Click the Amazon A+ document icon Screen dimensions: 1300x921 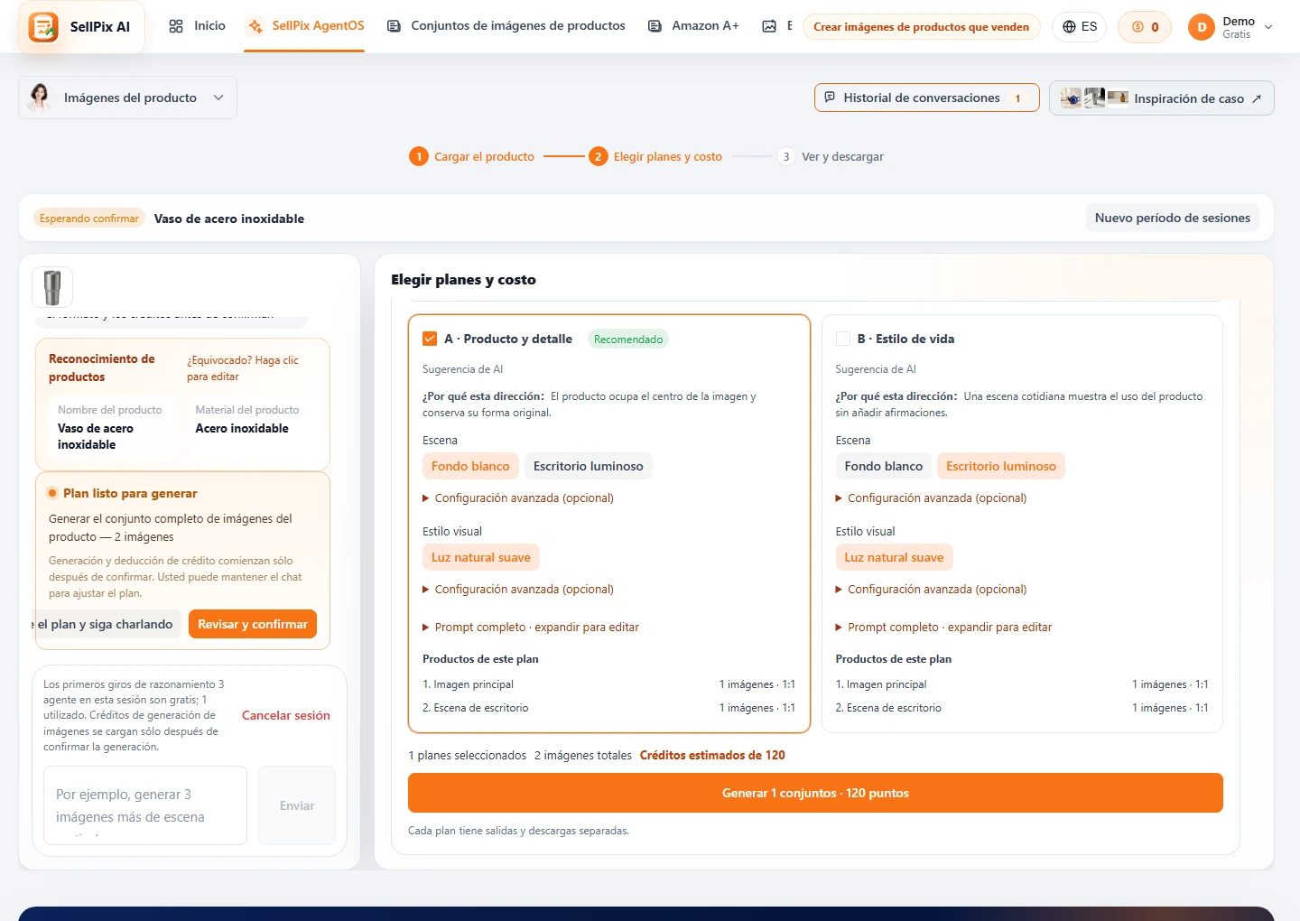655,26
